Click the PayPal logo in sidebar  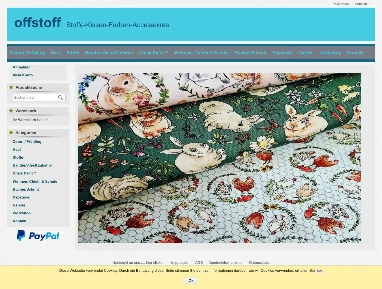[38, 236]
